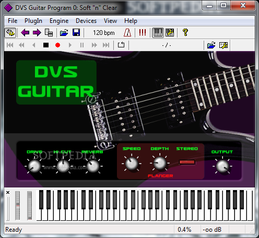Click the flanger DEPTH knob
This screenshot has height=238, width=259.
[160, 163]
